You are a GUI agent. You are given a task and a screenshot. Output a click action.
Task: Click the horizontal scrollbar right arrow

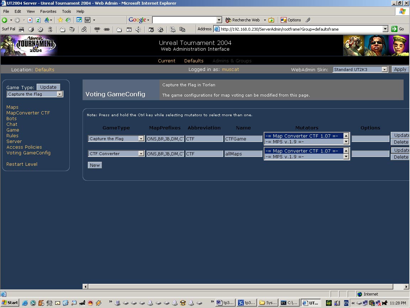click(406, 287)
